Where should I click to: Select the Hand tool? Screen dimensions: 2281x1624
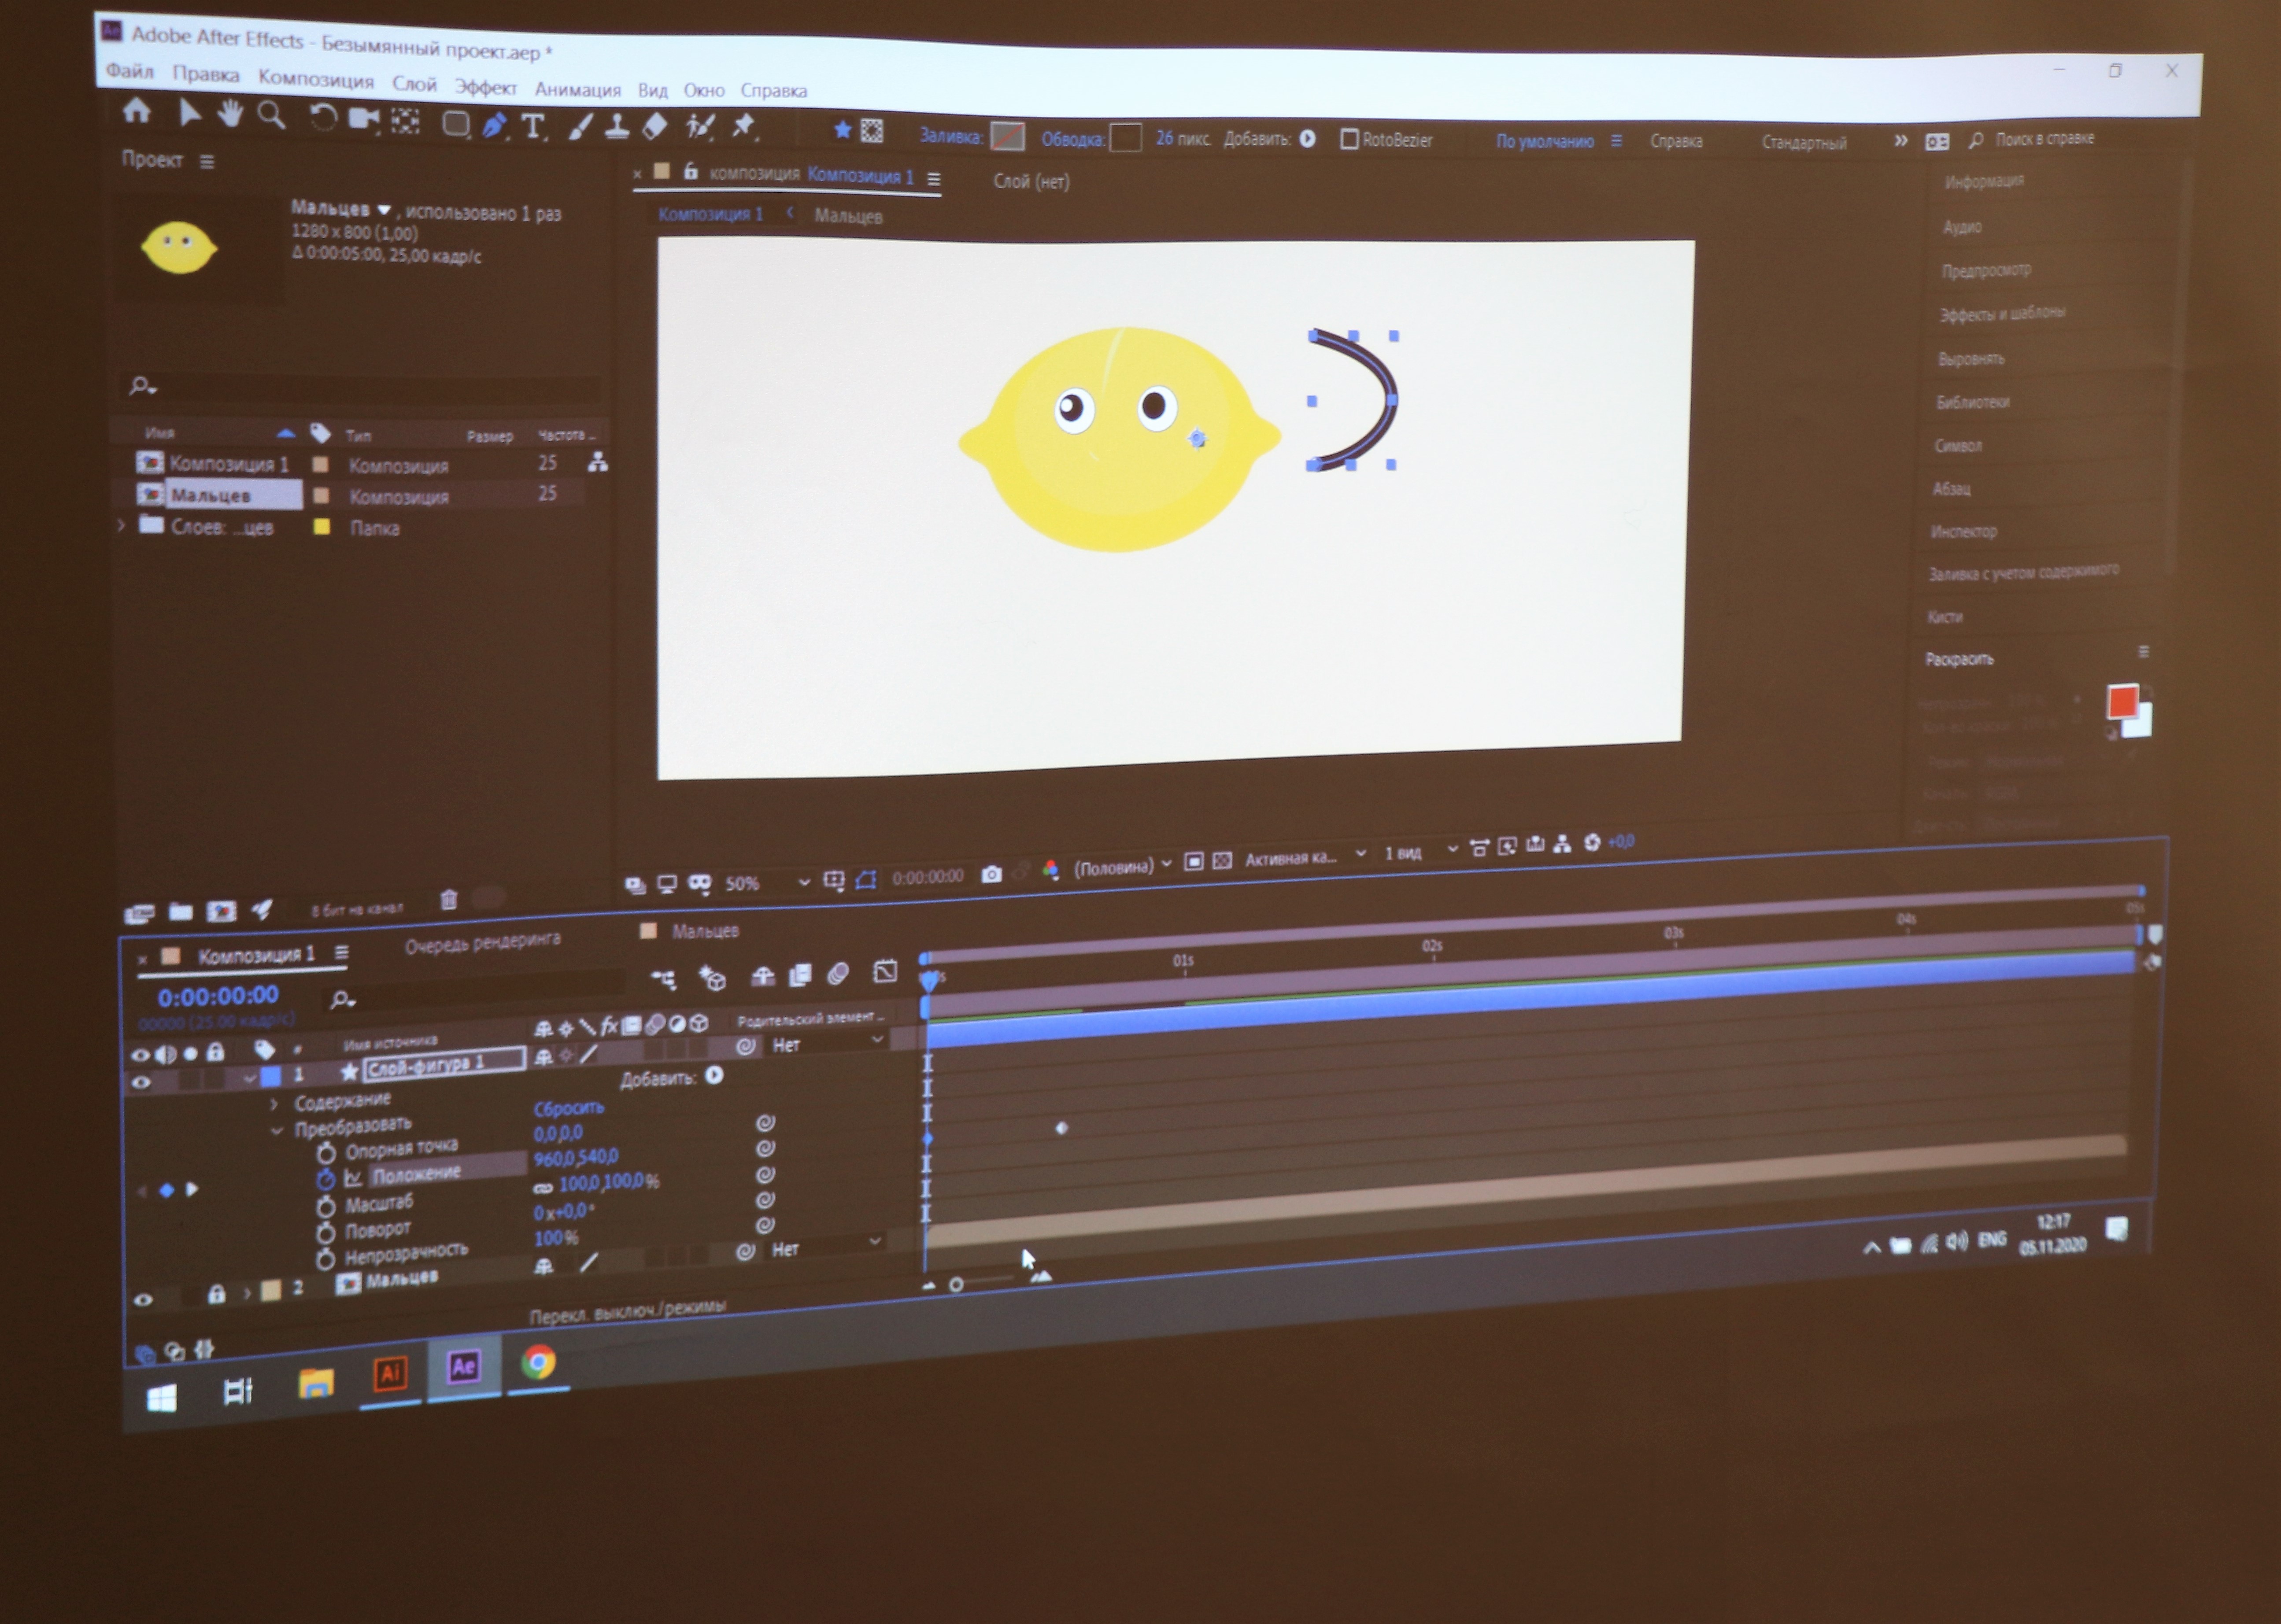tap(230, 114)
